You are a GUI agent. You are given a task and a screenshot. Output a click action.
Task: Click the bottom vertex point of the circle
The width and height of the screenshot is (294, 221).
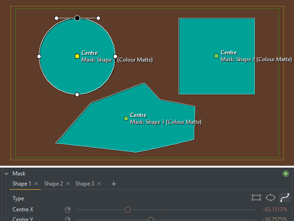(77, 94)
